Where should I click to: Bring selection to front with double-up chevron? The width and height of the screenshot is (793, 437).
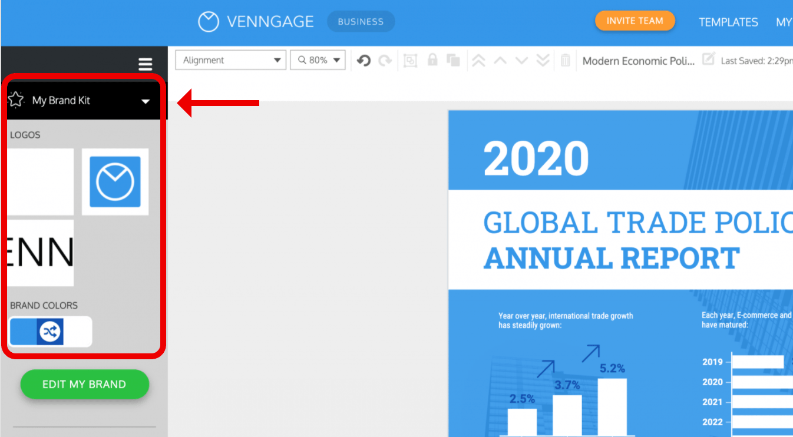pyautogui.click(x=478, y=60)
